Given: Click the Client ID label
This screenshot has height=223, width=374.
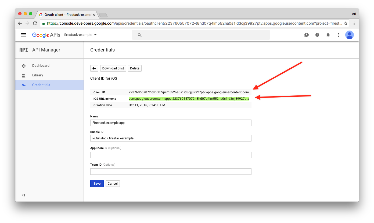Looking at the screenshot, I should [x=99, y=92].
